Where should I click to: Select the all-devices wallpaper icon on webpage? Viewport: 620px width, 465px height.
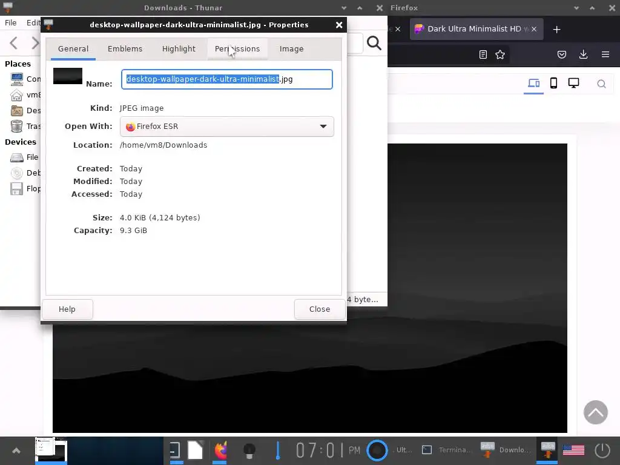(x=534, y=83)
